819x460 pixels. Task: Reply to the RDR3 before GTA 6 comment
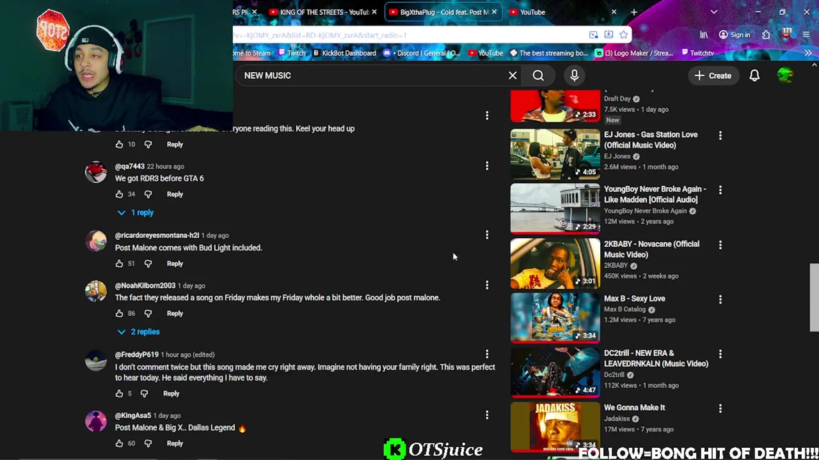[175, 194]
